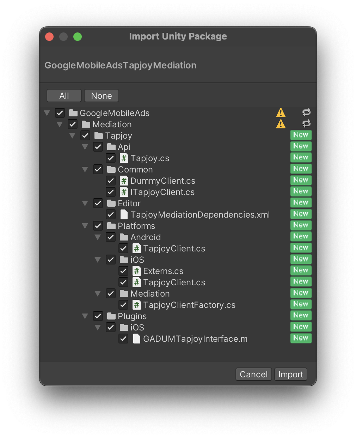
Task: Click the file icon for GADUMTapjoyInterface.m
Action: (x=137, y=339)
